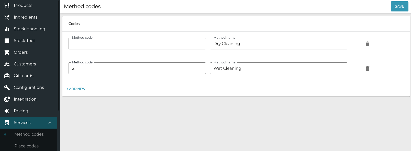Delete the Wet Cleaning method row
411x151 pixels.
tap(368, 68)
